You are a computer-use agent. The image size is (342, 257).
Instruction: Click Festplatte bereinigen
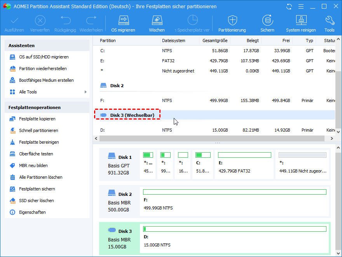pyautogui.click(x=39, y=142)
